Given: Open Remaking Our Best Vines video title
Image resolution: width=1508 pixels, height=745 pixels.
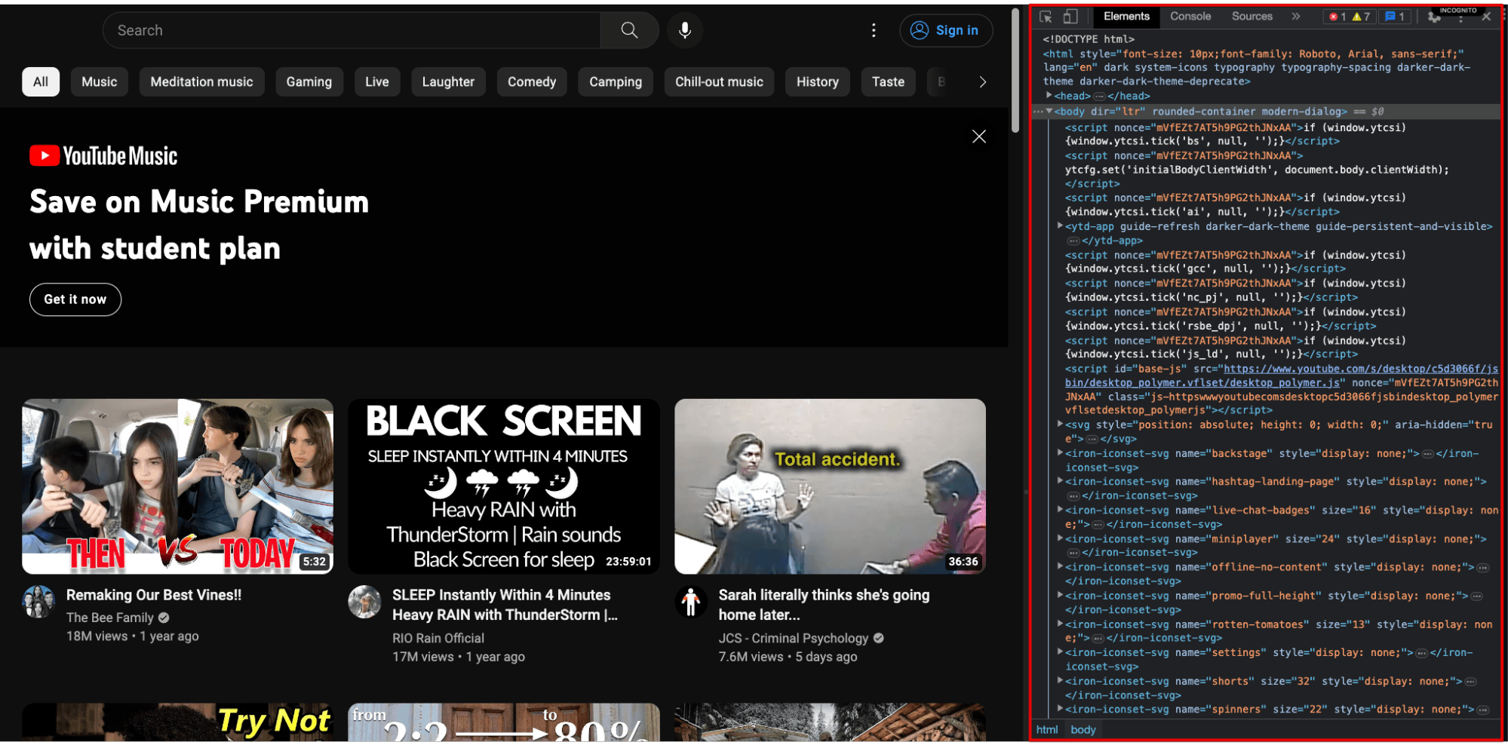Looking at the screenshot, I should [x=154, y=595].
